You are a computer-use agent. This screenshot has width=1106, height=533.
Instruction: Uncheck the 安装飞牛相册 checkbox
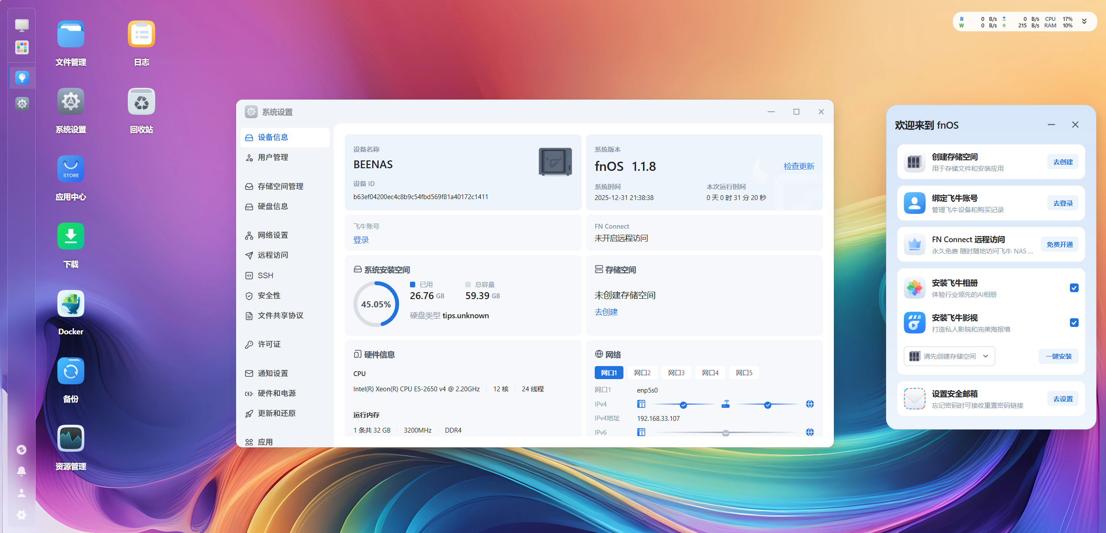1074,288
